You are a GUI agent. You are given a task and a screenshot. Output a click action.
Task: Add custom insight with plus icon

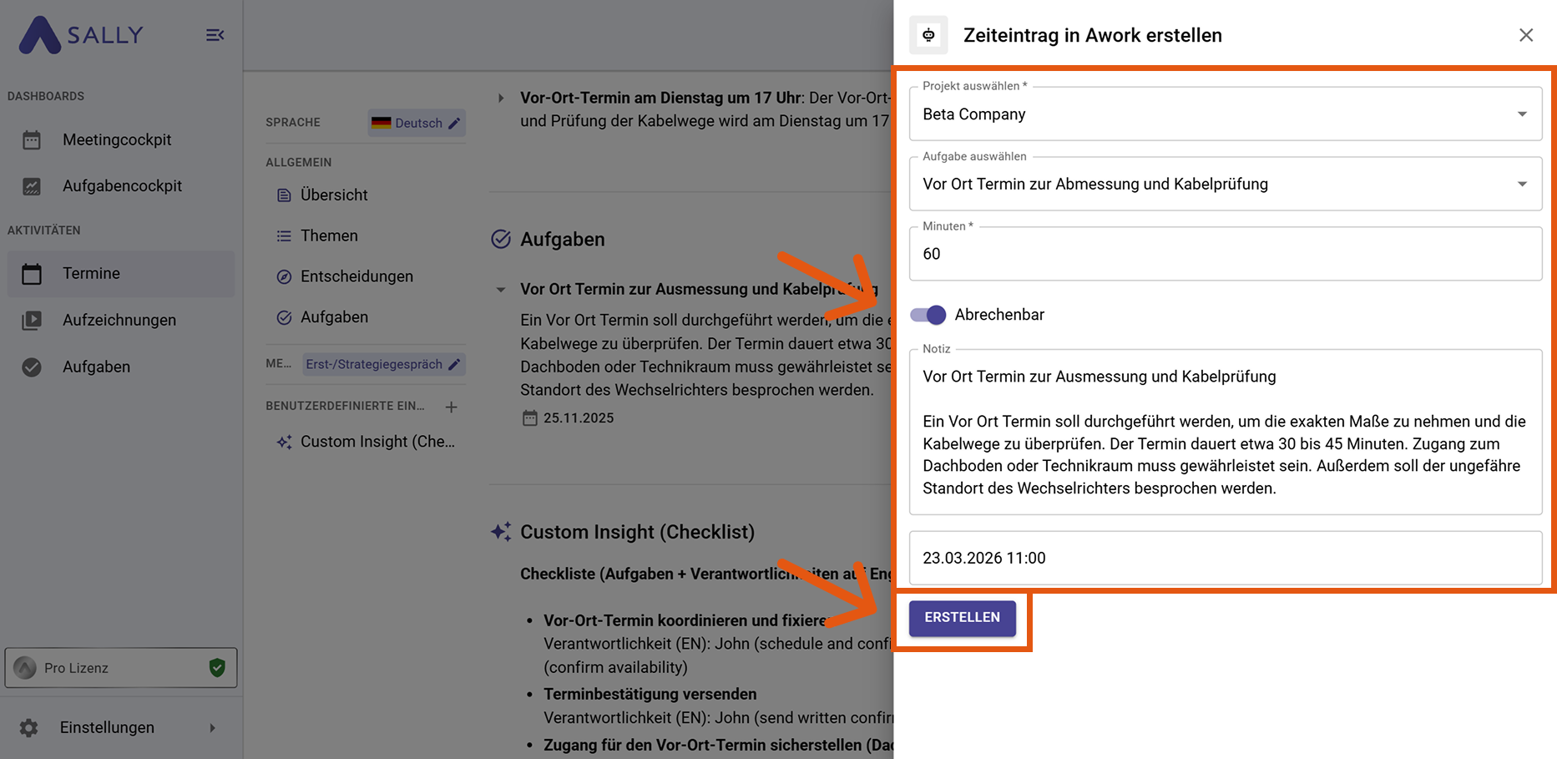[x=451, y=407]
